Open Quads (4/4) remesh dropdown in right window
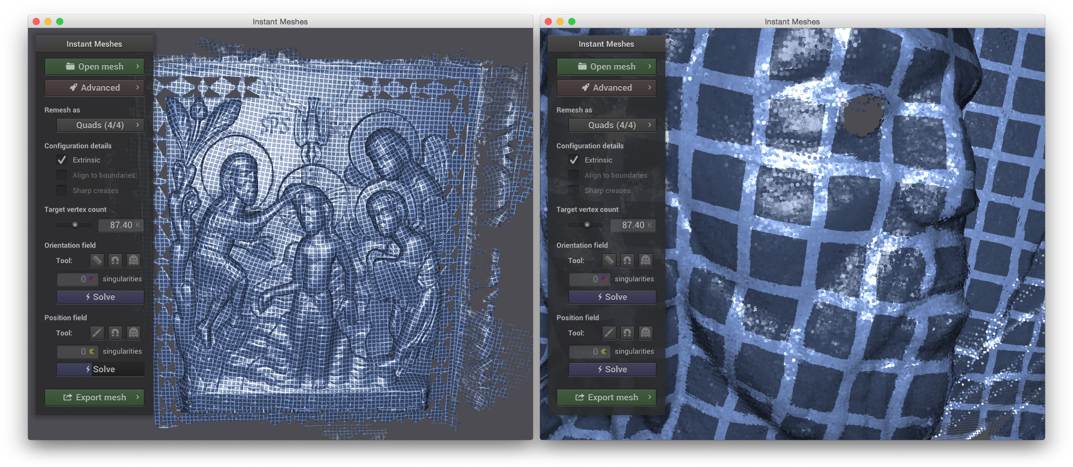The image size is (1073, 467). pos(612,125)
